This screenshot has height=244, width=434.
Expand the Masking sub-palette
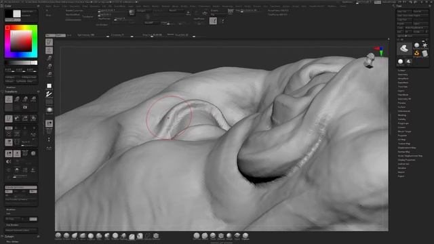click(402, 115)
